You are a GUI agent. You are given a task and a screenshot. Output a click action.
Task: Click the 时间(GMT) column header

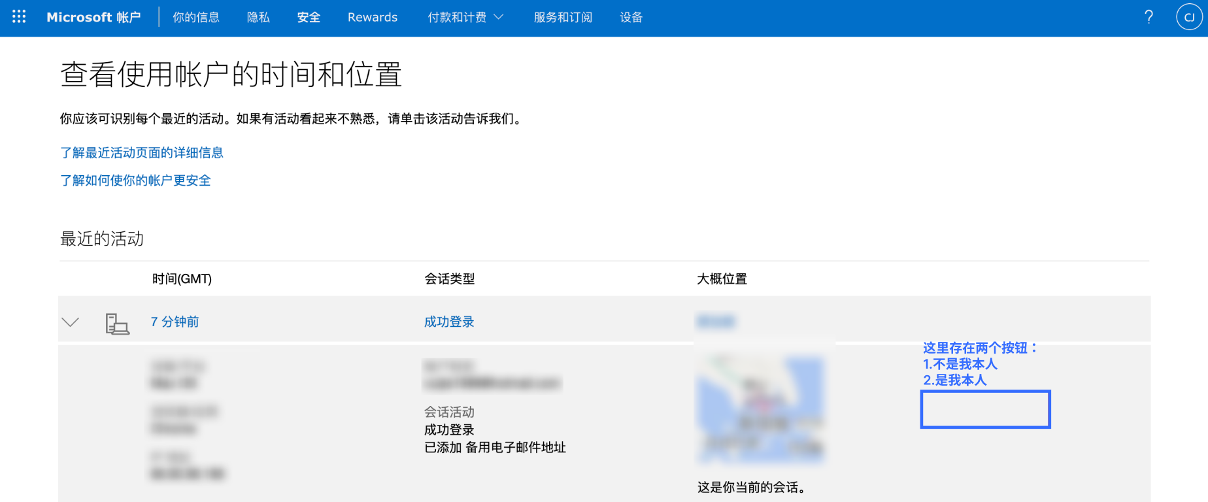coord(182,279)
